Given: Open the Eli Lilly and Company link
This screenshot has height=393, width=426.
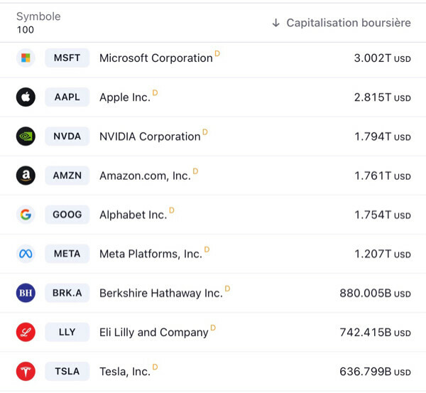Looking at the screenshot, I should coord(154,332).
